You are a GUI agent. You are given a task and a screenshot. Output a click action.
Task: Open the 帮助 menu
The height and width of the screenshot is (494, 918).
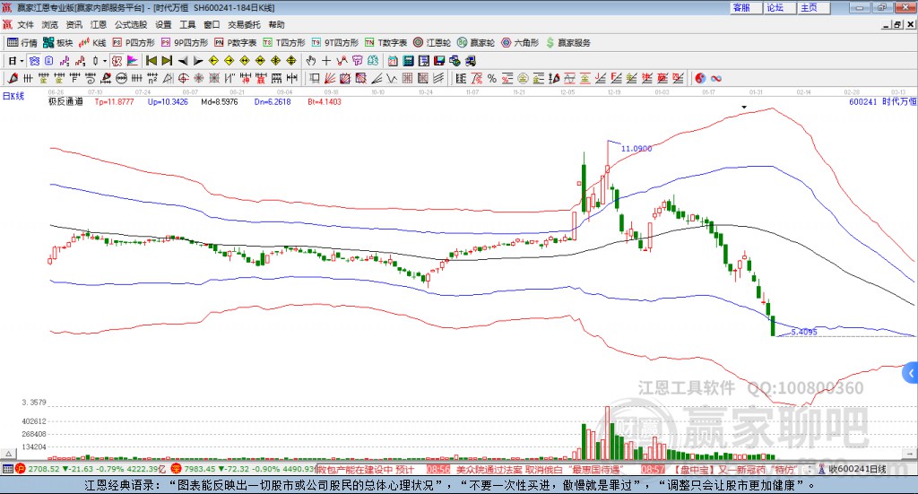click(276, 24)
